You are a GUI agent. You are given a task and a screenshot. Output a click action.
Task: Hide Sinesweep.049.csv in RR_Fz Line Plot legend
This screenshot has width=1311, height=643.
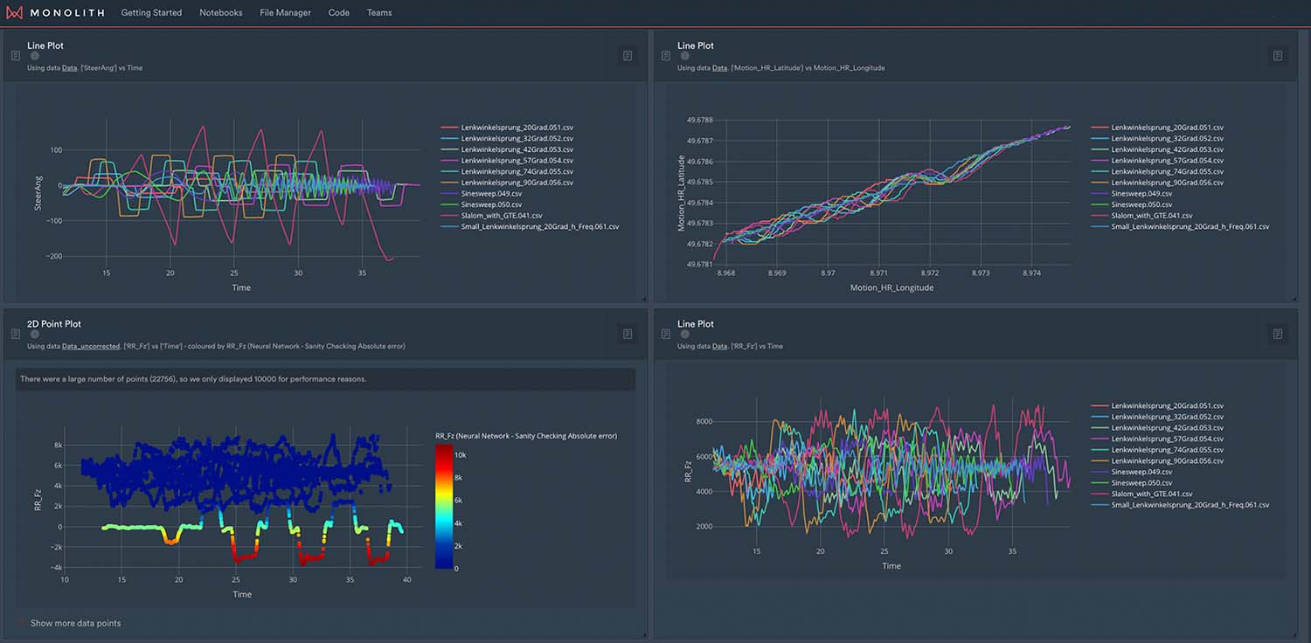[1143, 472]
